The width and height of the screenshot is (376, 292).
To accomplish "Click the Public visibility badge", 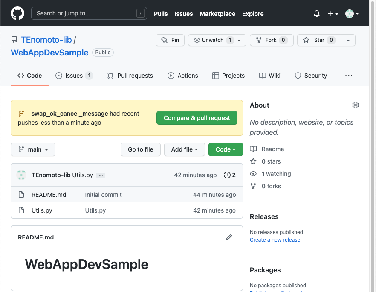I will (103, 53).
